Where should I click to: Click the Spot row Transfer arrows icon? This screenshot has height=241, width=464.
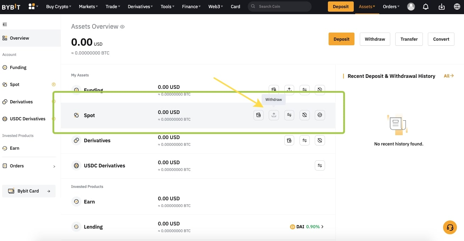[x=289, y=115]
